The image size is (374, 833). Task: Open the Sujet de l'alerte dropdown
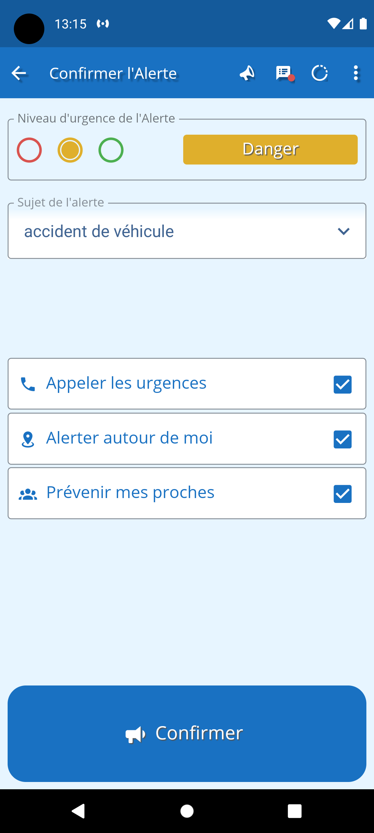[173, 231]
